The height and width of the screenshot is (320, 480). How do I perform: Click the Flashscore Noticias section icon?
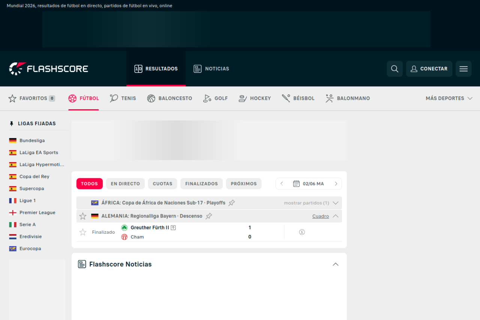tap(82, 264)
